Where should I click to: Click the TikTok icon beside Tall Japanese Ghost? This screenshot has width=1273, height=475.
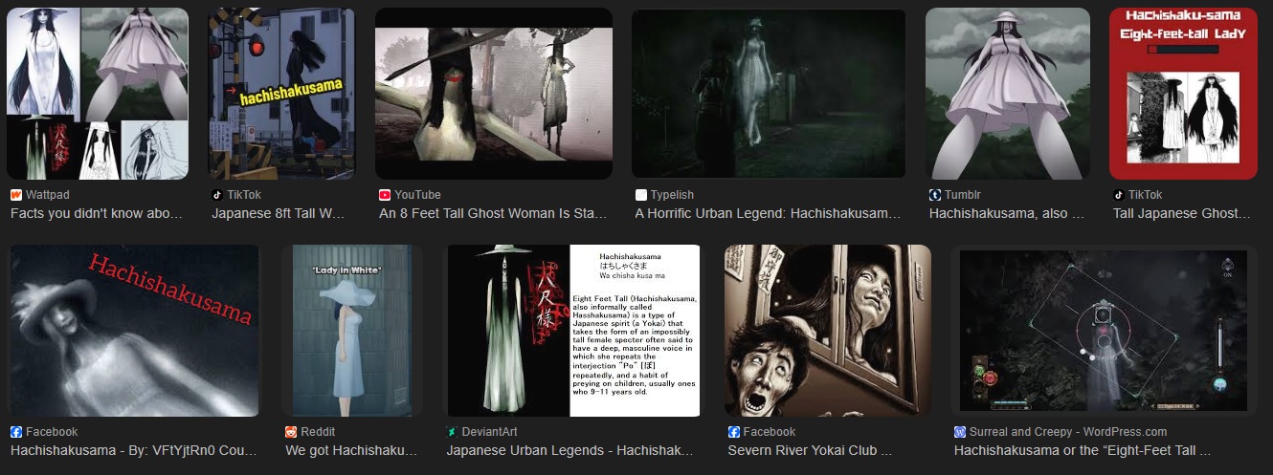pyautogui.click(x=1119, y=195)
